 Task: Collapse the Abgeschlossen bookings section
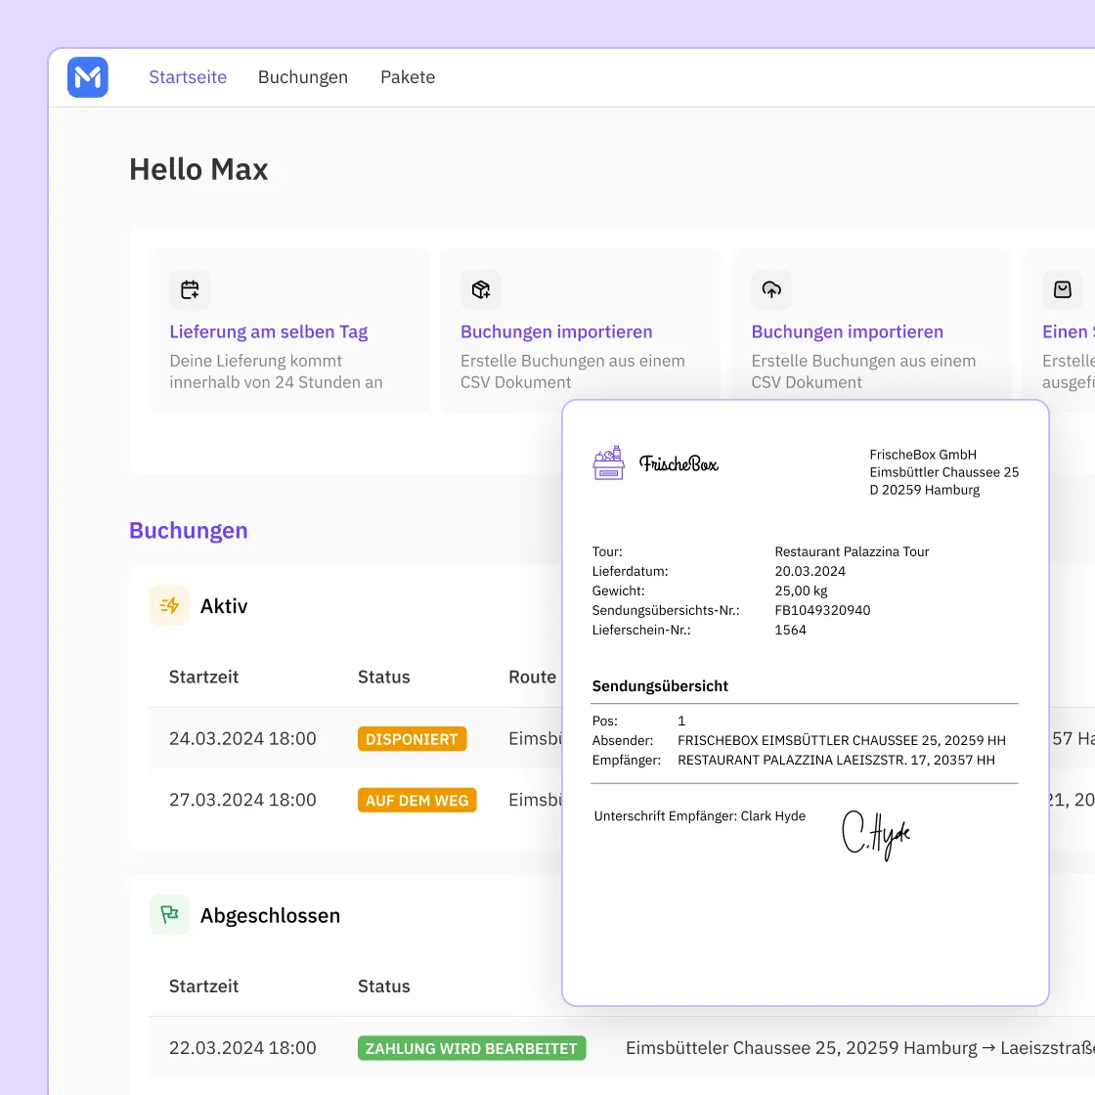pos(270,915)
